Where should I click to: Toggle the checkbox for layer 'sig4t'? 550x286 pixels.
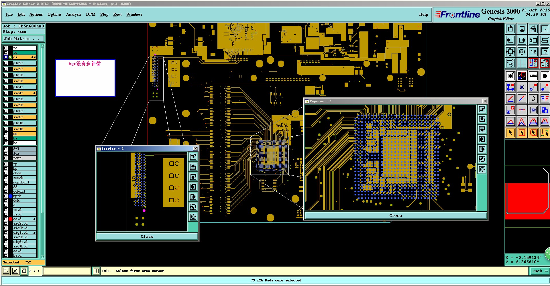6,93
